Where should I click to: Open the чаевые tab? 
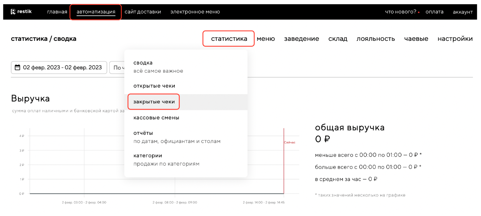tap(416, 38)
